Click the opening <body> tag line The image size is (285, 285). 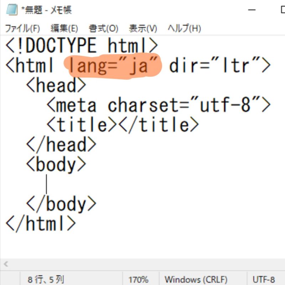(56, 165)
